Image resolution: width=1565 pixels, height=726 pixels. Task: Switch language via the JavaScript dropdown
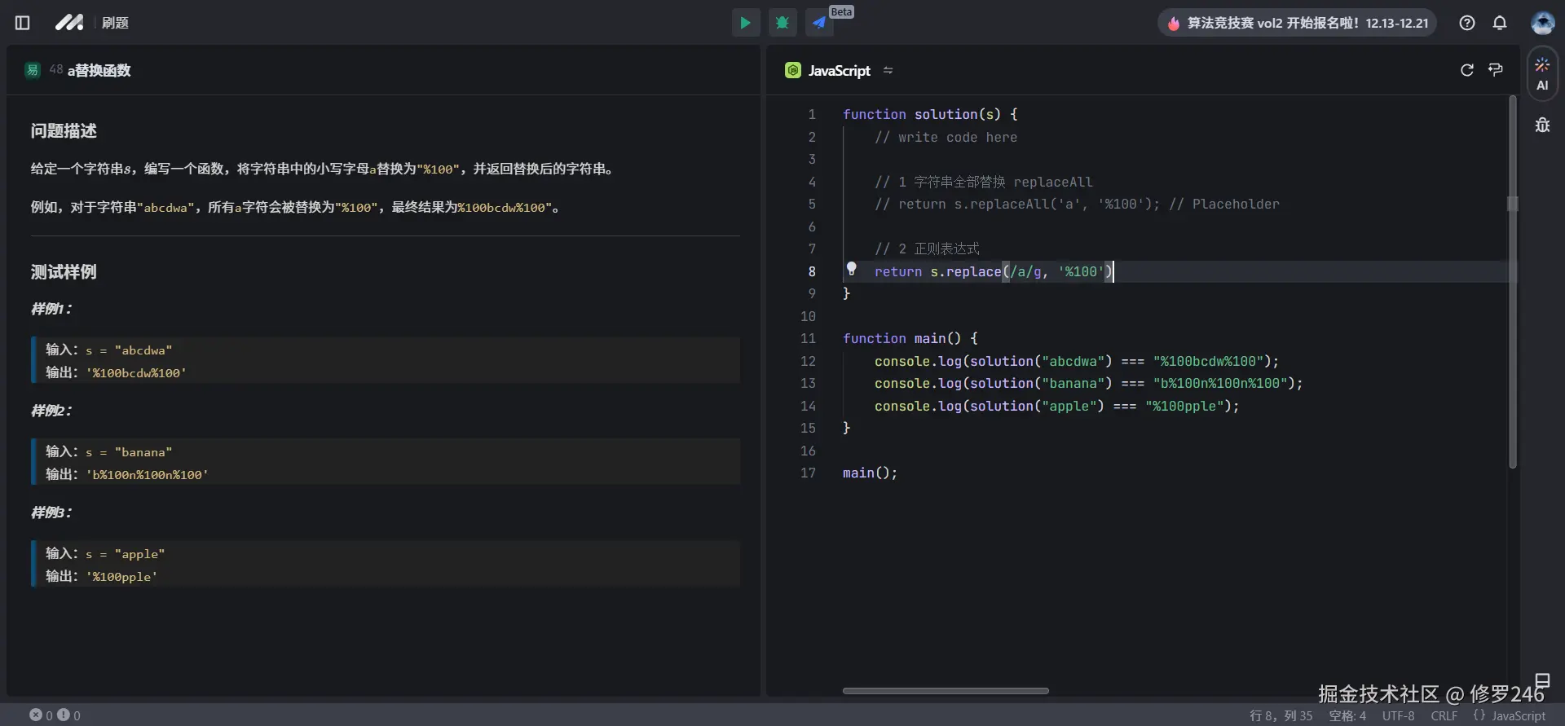tap(840, 71)
